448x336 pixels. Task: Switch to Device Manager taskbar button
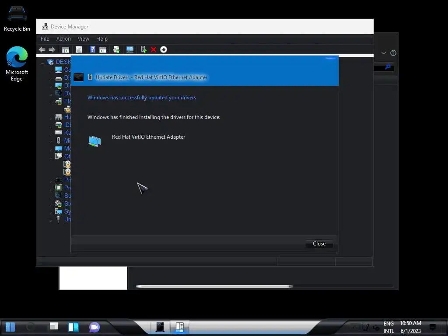(x=180, y=327)
